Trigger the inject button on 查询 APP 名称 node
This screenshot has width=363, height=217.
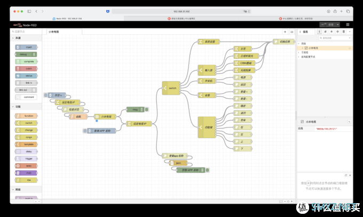[85, 131]
